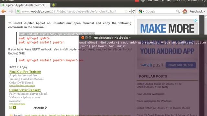The width and height of the screenshot is (207, 116).
Task: Click the Download Our SDK button
Action: point(181,65)
